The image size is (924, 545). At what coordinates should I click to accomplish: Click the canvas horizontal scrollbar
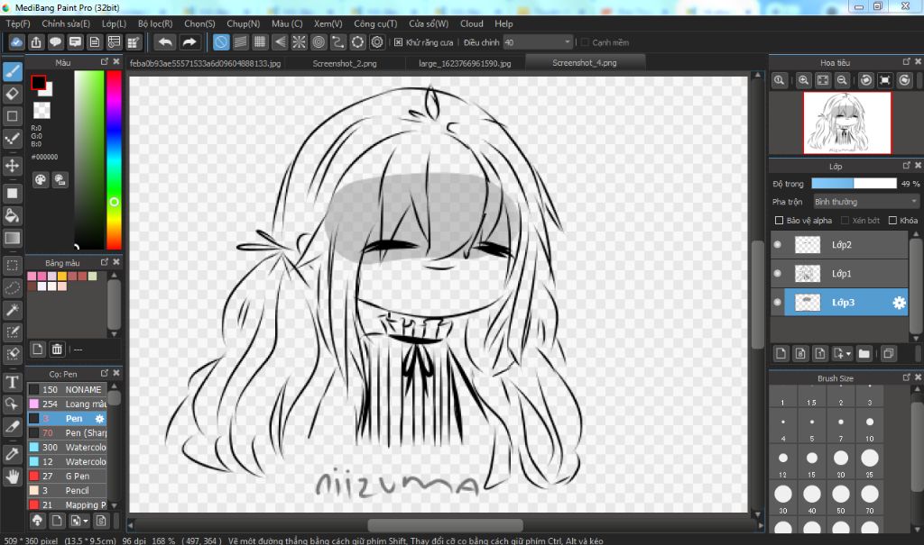445,525
